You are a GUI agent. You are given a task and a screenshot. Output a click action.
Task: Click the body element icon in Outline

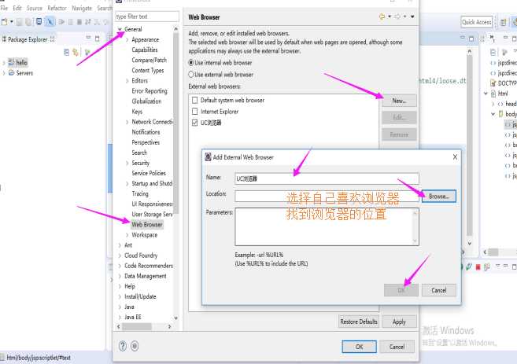point(500,114)
